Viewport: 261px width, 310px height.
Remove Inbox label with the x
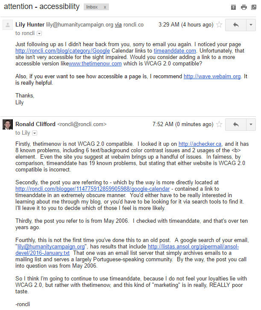click(x=105, y=7)
